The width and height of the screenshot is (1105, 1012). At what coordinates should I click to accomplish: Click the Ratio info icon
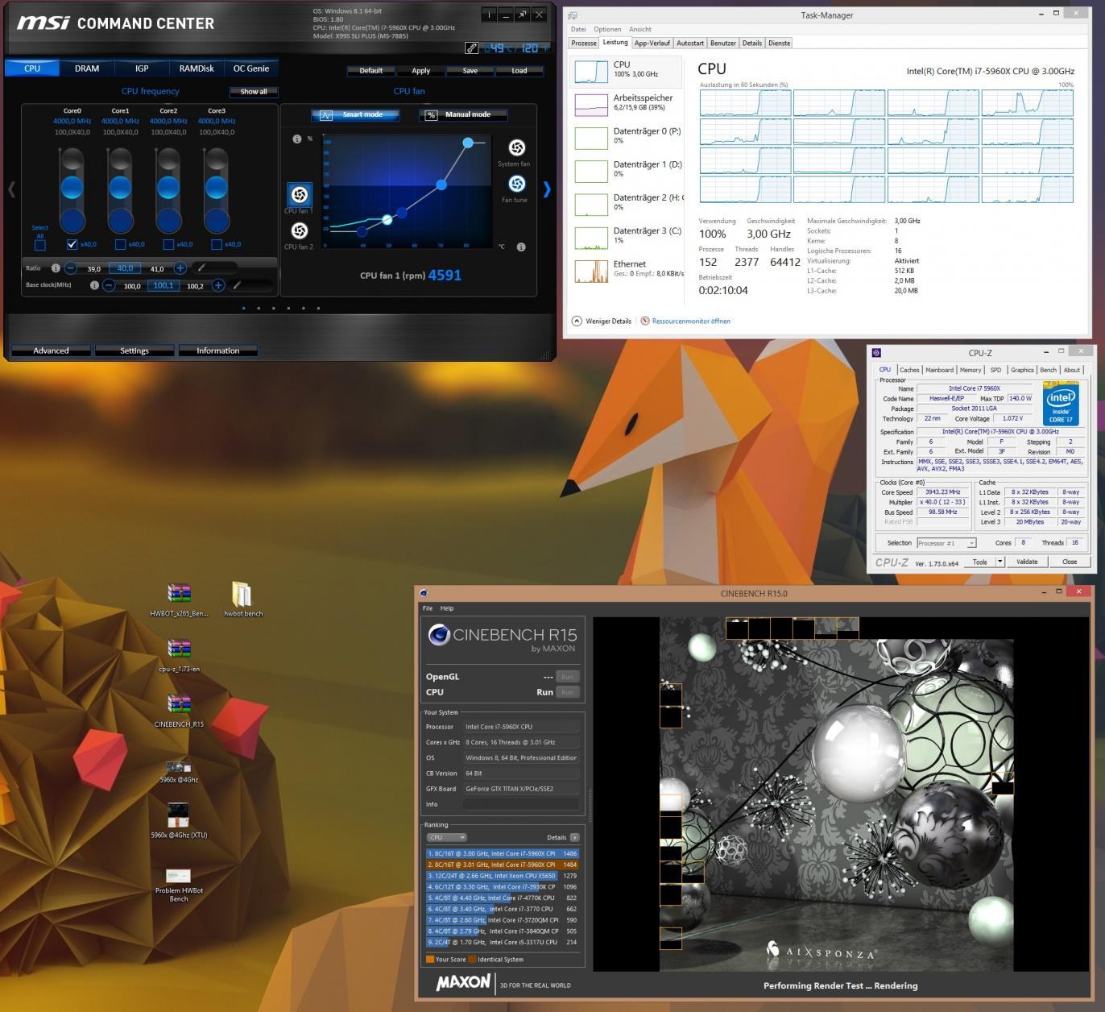point(56,268)
